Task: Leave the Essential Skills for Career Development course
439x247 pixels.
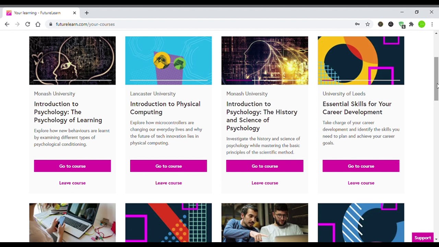Action: coord(361,183)
